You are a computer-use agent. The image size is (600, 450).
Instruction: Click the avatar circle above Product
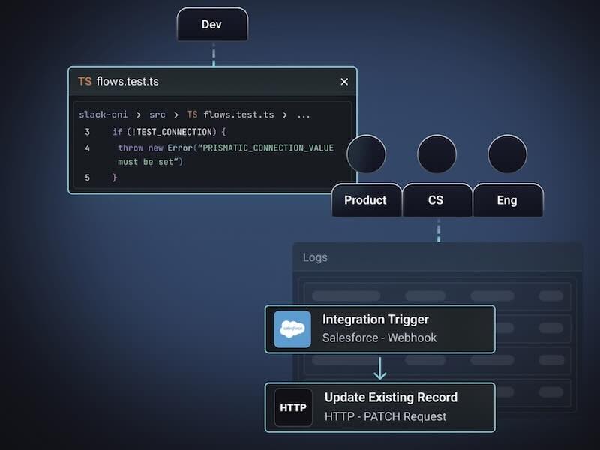(367, 154)
